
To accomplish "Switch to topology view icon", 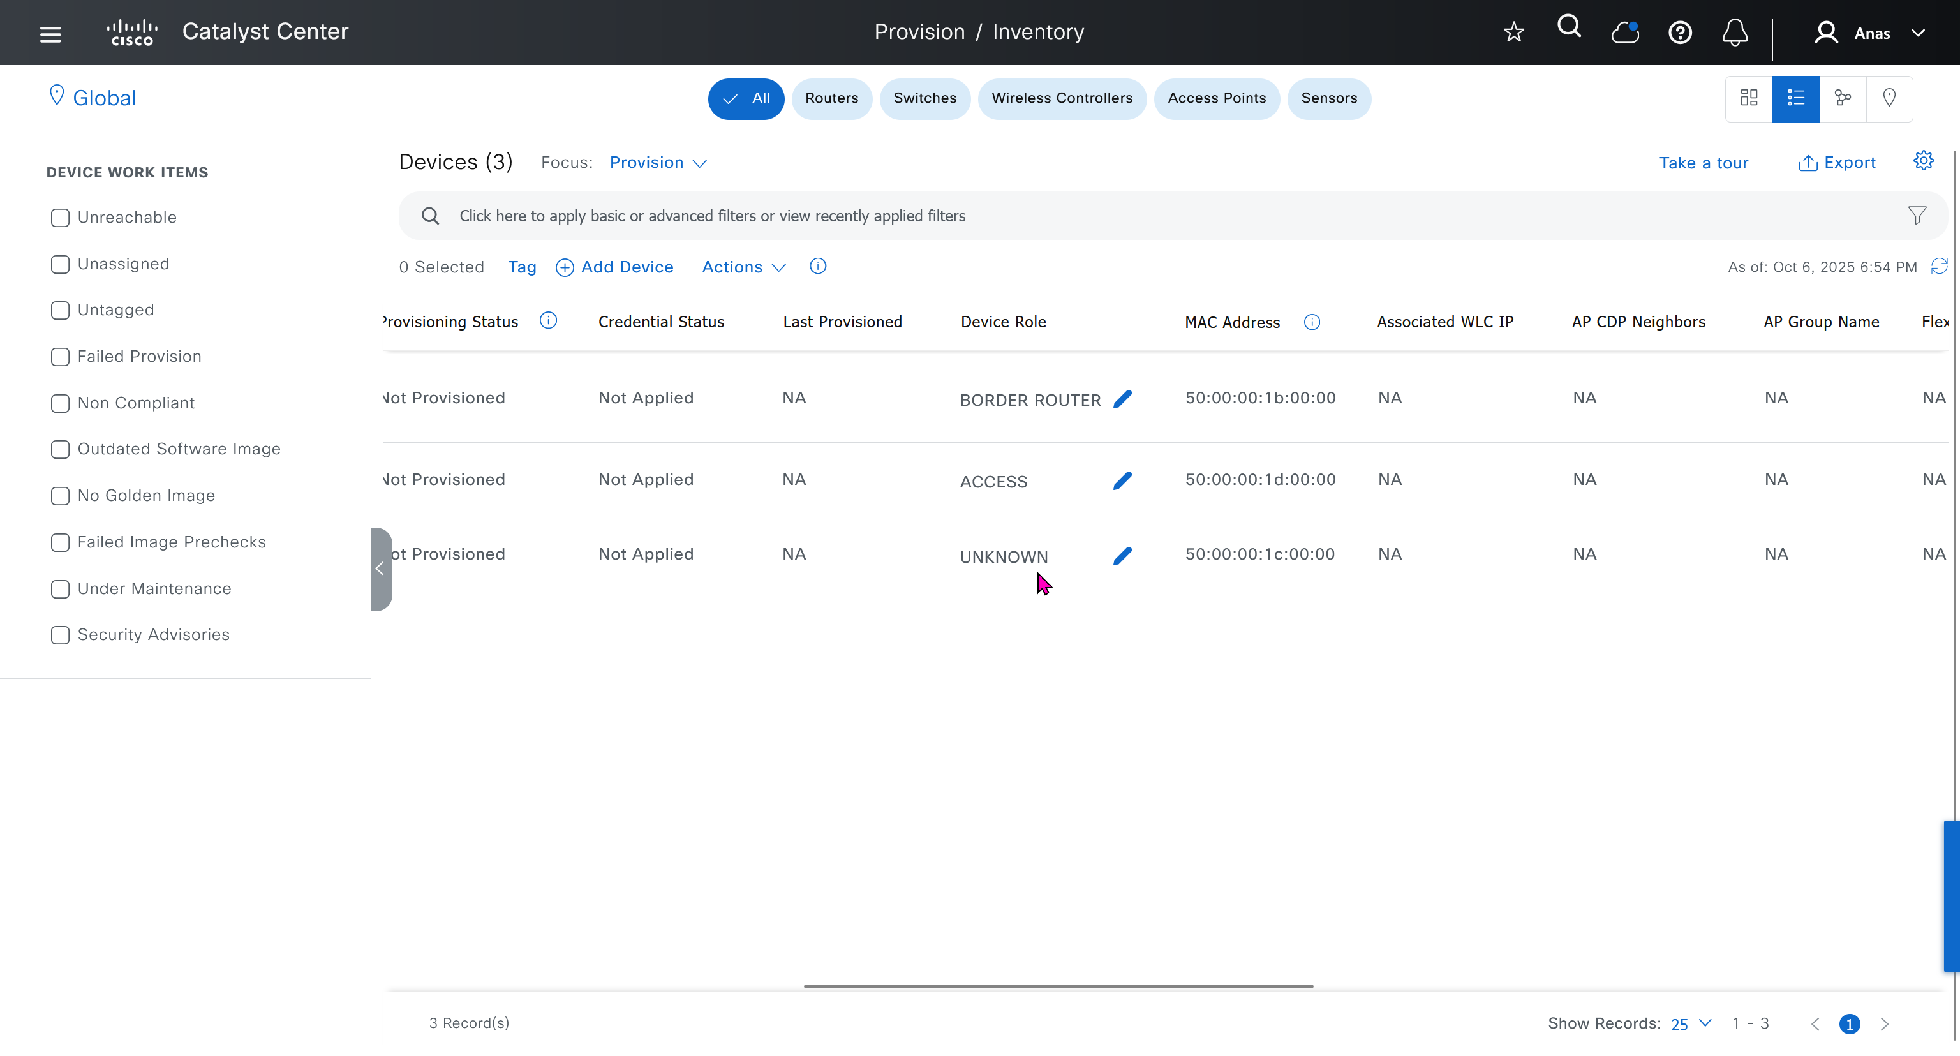I will [1842, 98].
